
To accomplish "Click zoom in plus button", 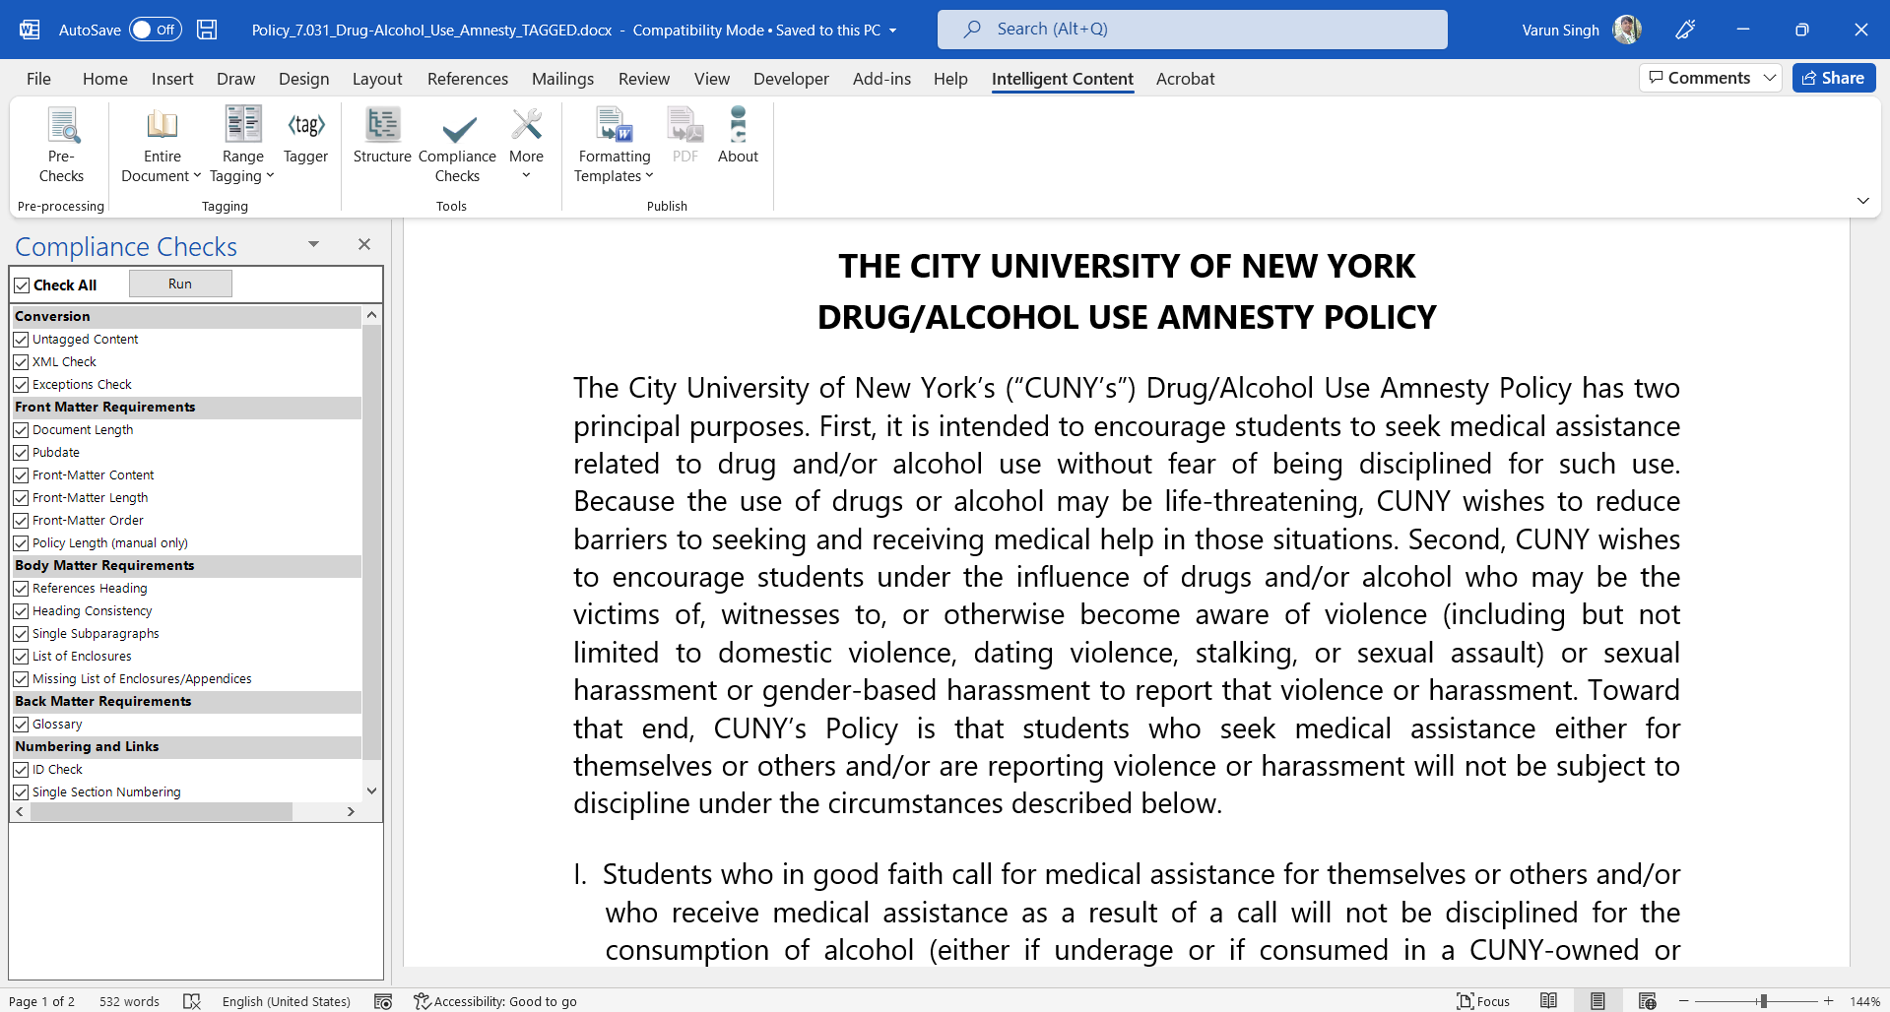I will tap(1828, 1001).
